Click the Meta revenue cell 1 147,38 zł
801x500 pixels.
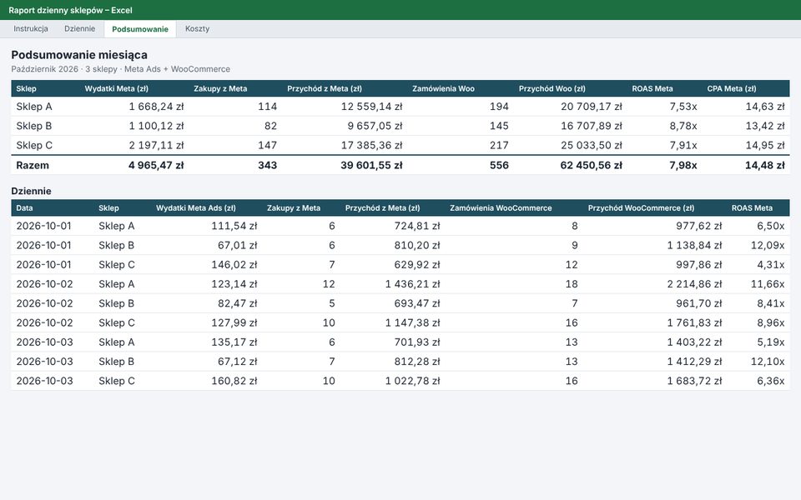click(x=412, y=323)
